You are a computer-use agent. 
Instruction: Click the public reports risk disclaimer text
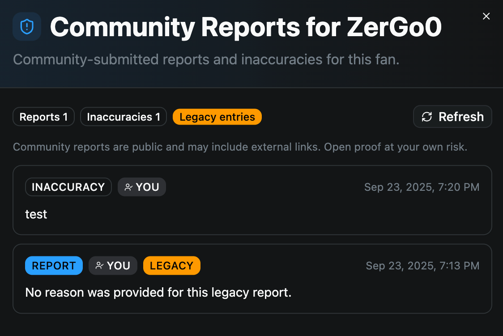[x=240, y=147]
